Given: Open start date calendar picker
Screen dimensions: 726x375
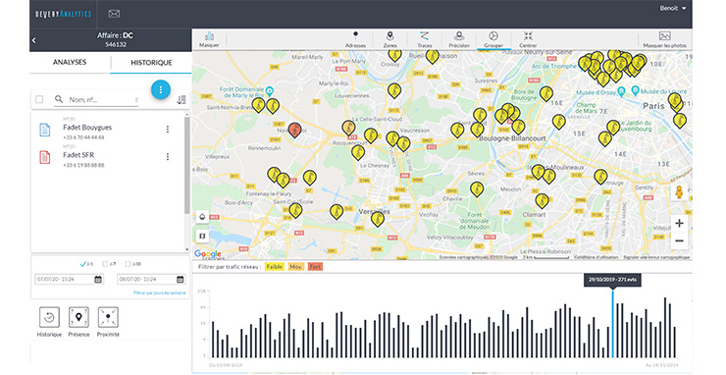Looking at the screenshot, I should click(98, 279).
